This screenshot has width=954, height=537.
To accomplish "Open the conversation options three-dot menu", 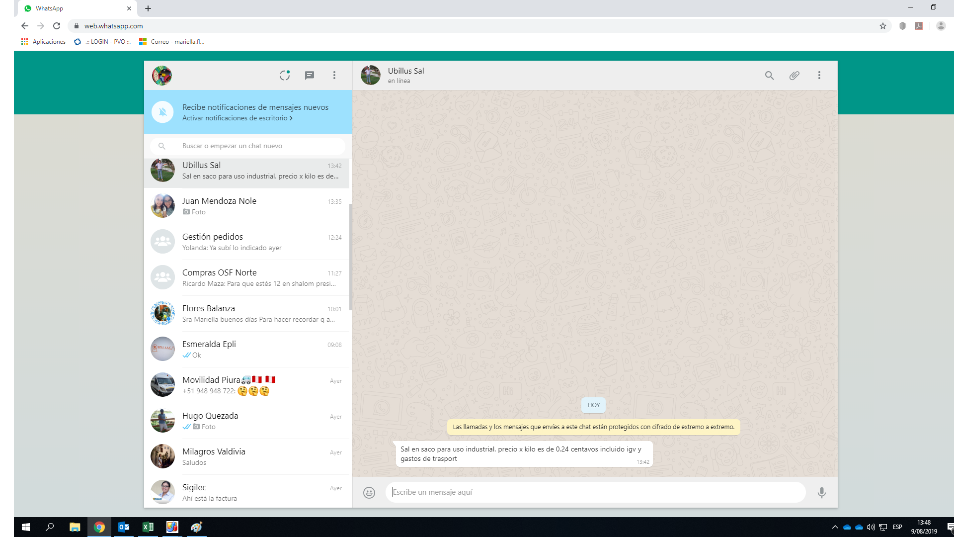I will (x=819, y=76).
